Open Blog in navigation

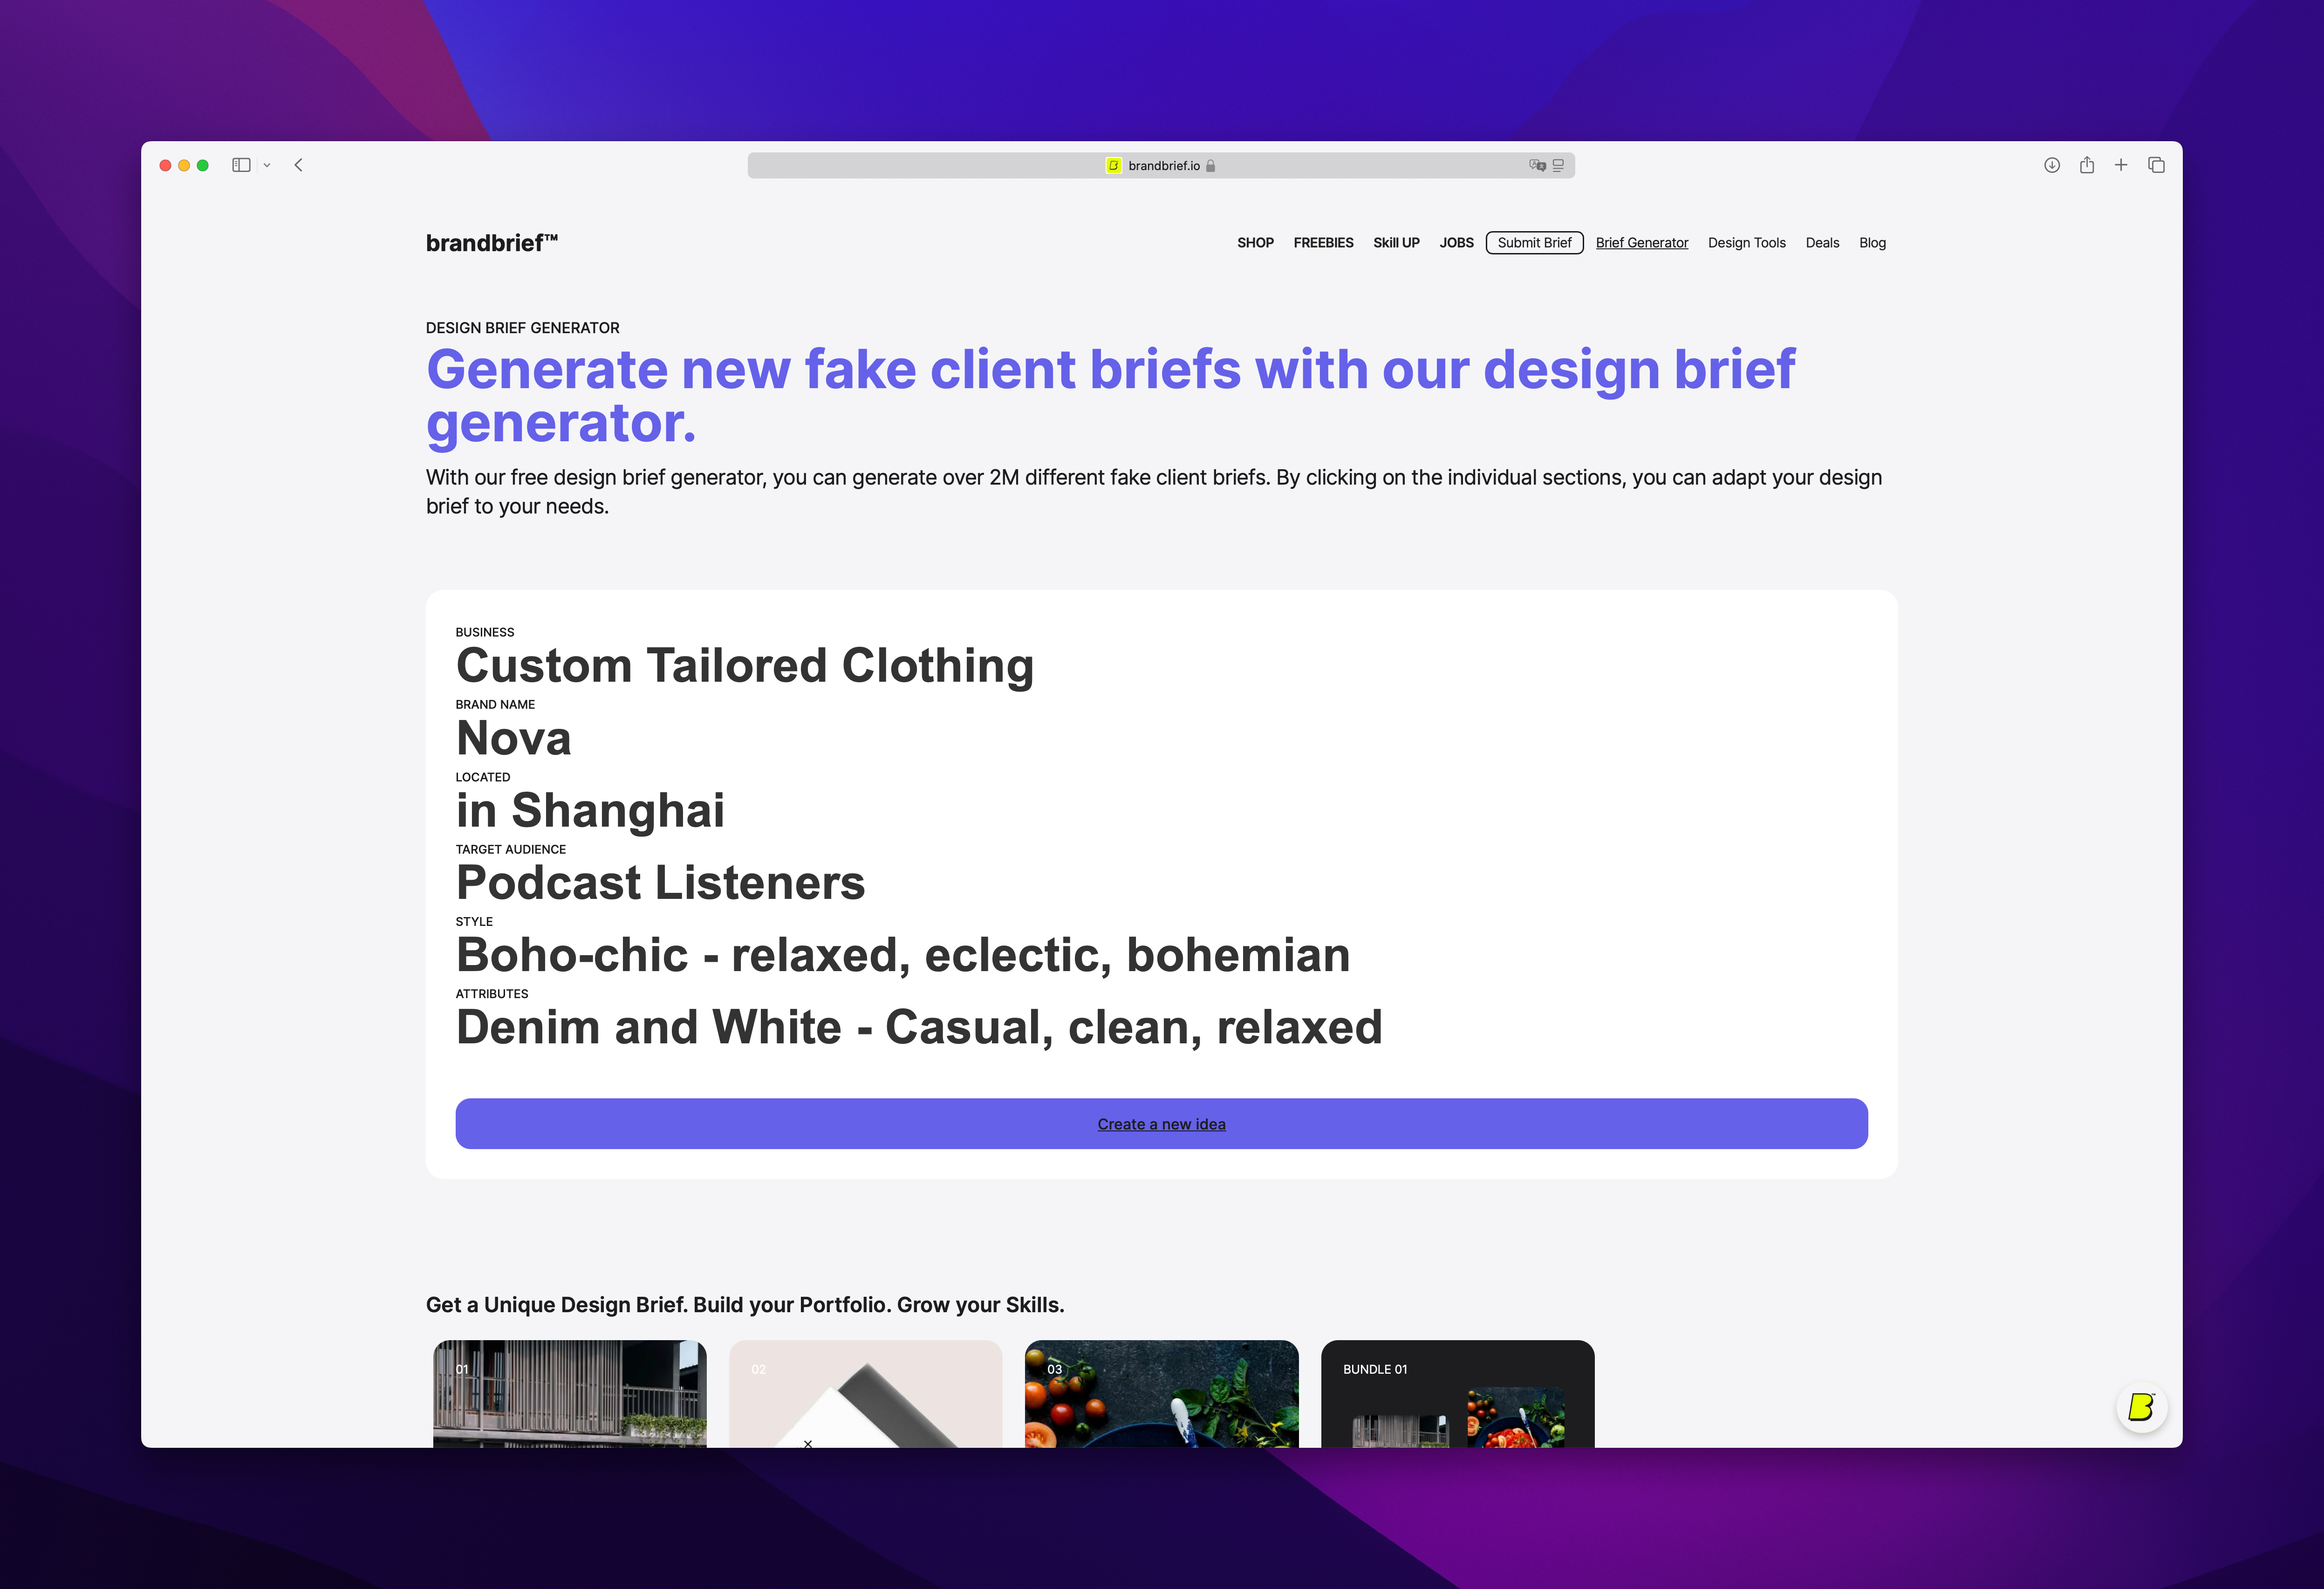pos(1872,243)
